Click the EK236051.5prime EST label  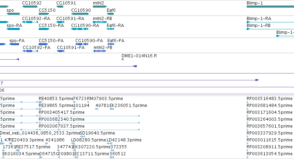128,106
